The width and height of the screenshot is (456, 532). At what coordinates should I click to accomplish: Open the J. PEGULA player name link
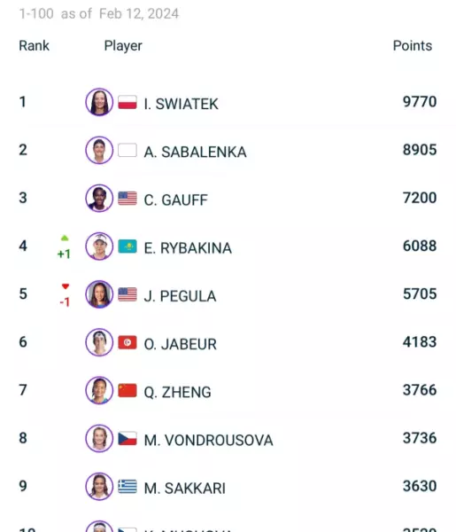click(x=180, y=296)
